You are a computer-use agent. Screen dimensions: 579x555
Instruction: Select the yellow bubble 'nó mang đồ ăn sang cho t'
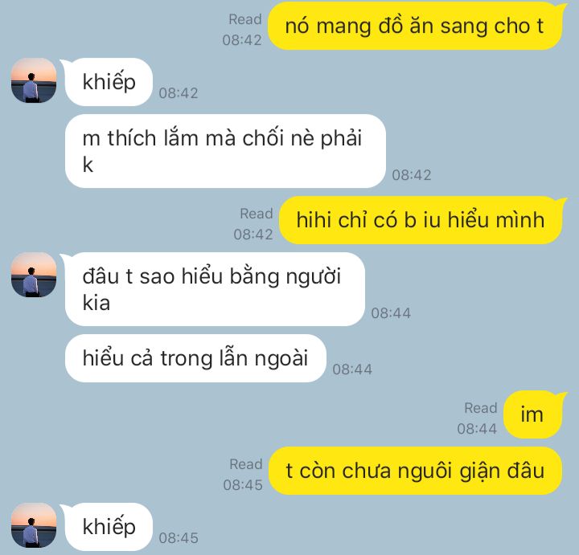(x=415, y=27)
